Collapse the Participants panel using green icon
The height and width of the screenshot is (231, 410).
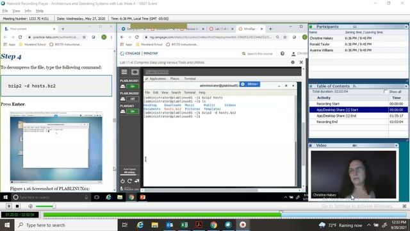311,27
